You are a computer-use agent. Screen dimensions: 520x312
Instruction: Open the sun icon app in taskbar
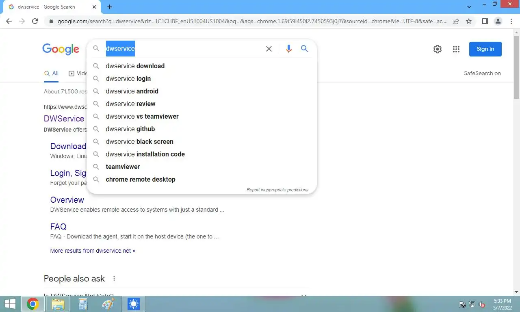click(134, 304)
